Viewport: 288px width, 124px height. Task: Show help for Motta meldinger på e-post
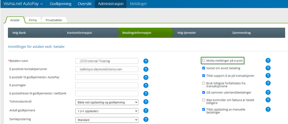point(268,60)
